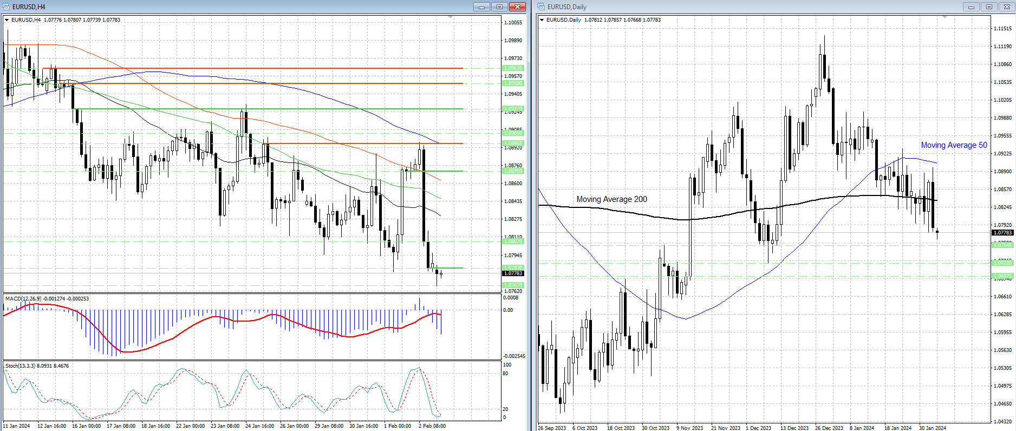Click the EURUSD,H4 window chart icon
This screenshot has height=431, width=1016.
tap(6, 6)
